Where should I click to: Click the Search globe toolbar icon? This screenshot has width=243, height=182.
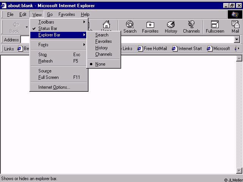coord(130,24)
